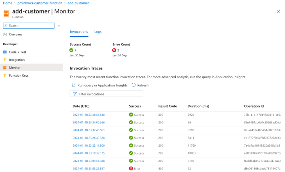Click success icon in the 23:32:40 row

pos(131,130)
